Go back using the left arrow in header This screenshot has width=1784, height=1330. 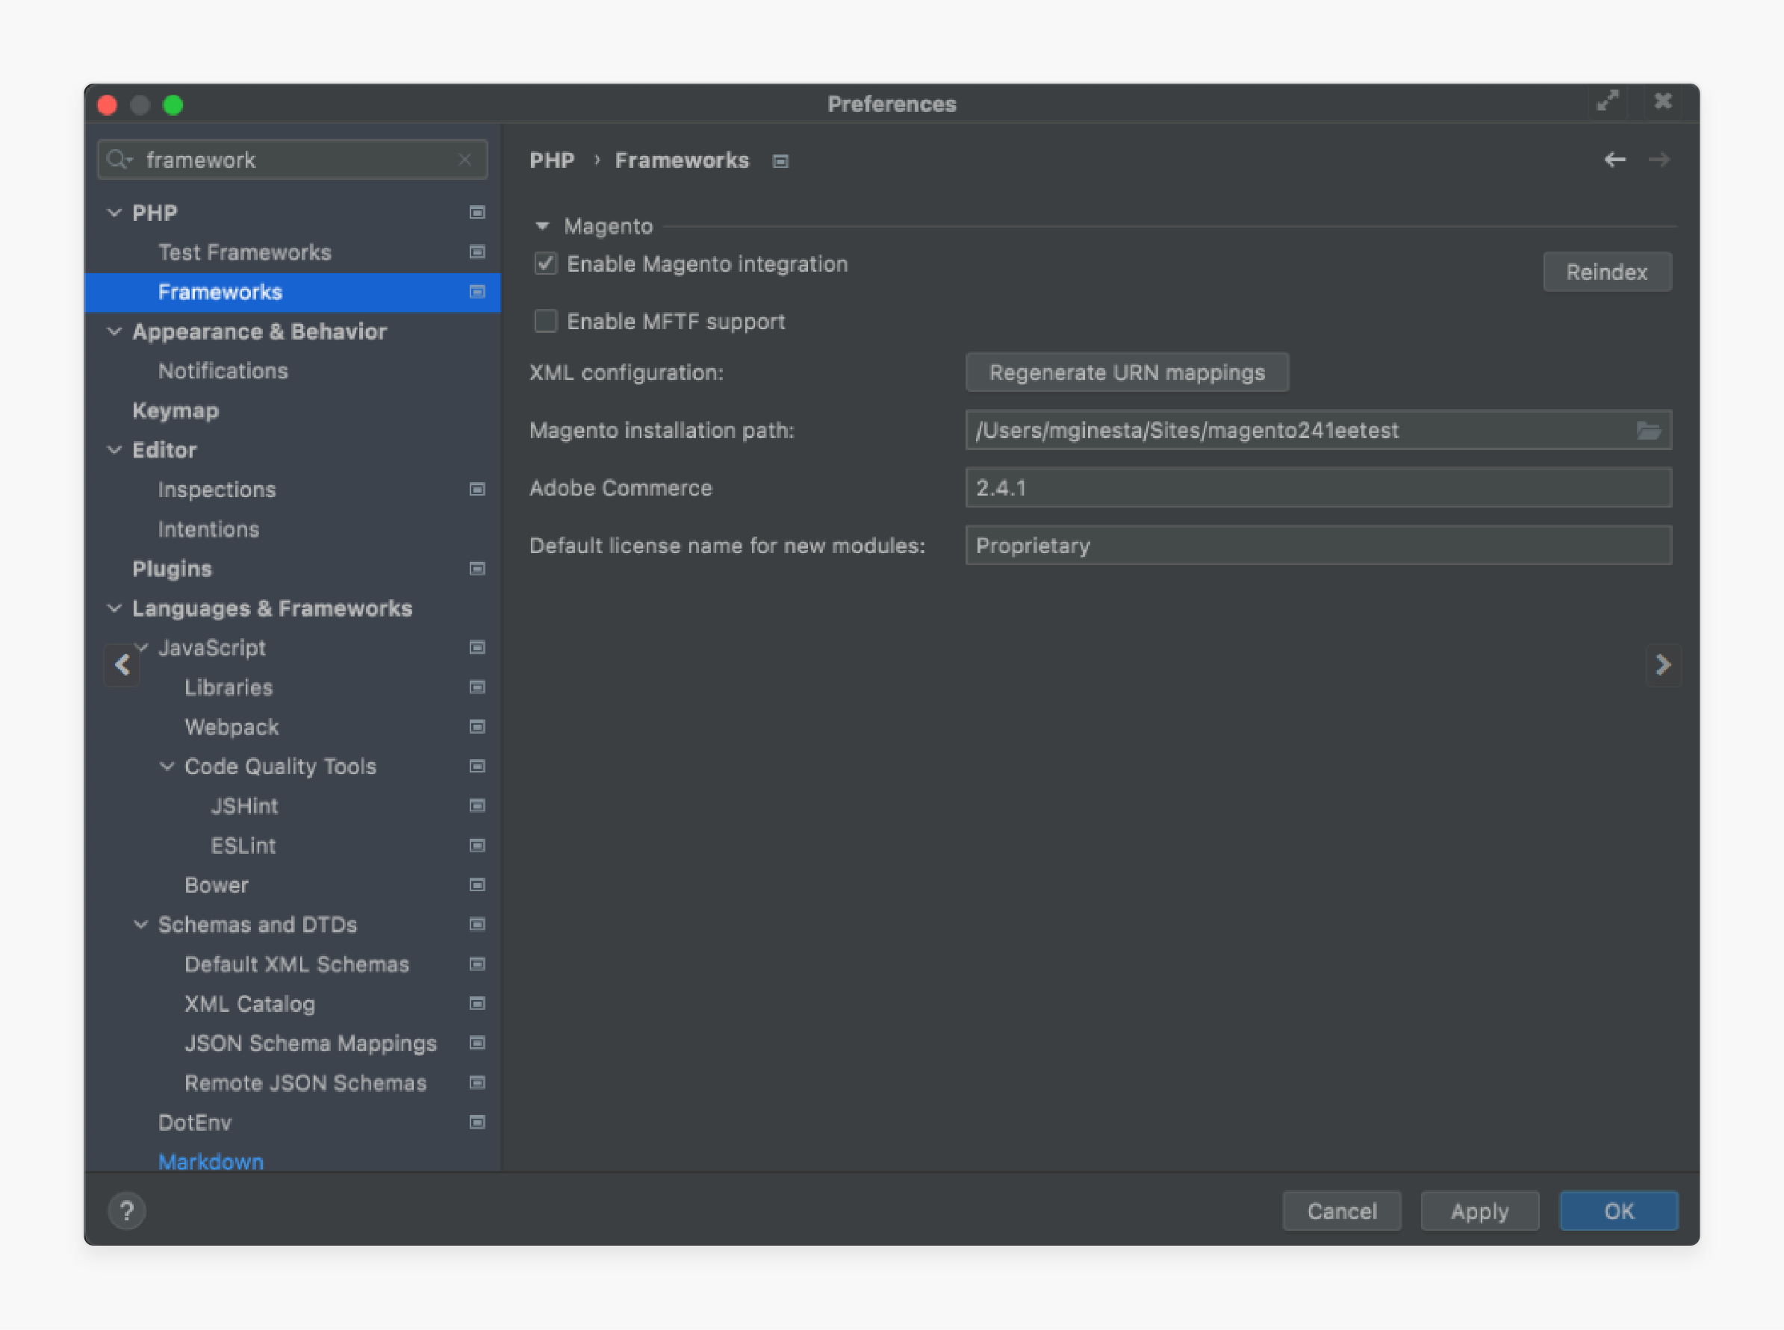point(1614,160)
